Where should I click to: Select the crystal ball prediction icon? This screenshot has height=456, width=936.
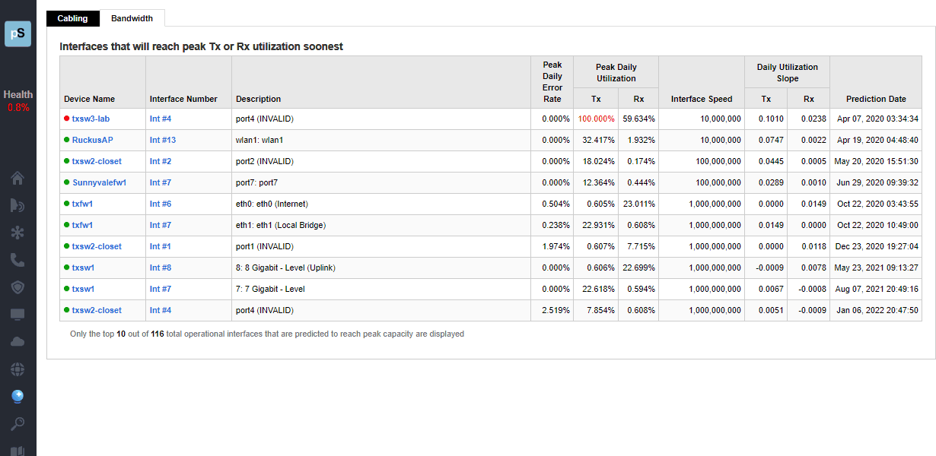(18, 396)
